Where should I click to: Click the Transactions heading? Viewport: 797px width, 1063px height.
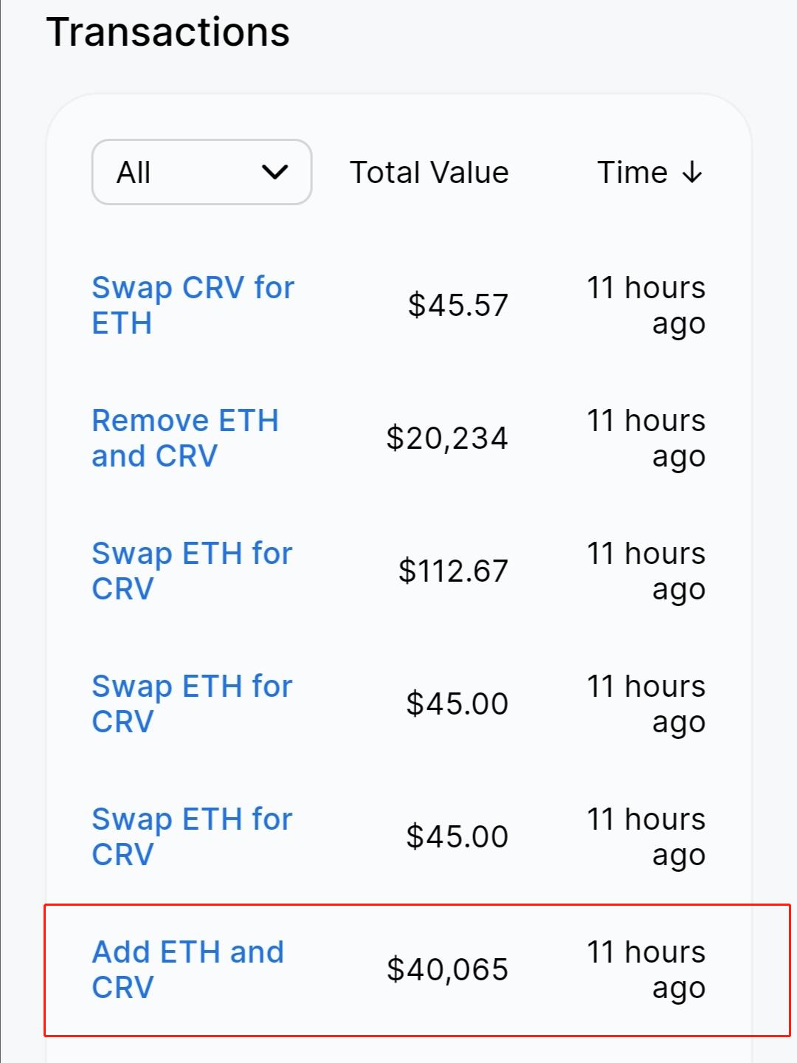tap(168, 32)
